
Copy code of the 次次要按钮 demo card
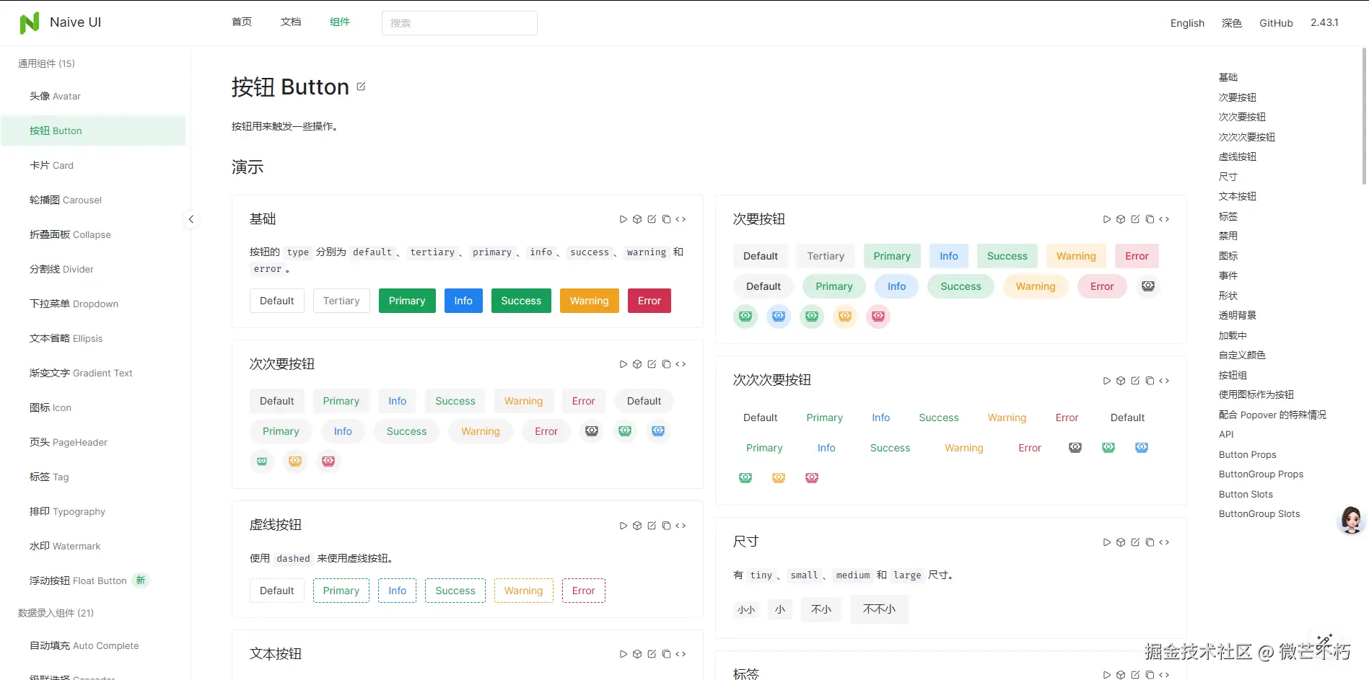[666, 364]
